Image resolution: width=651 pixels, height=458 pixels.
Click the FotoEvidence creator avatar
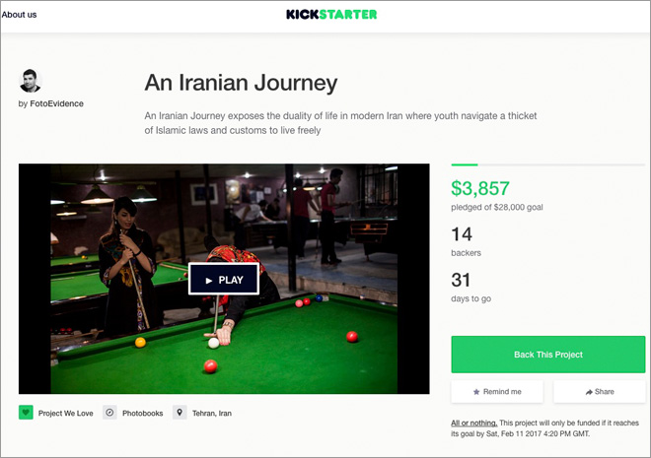click(31, 81)
